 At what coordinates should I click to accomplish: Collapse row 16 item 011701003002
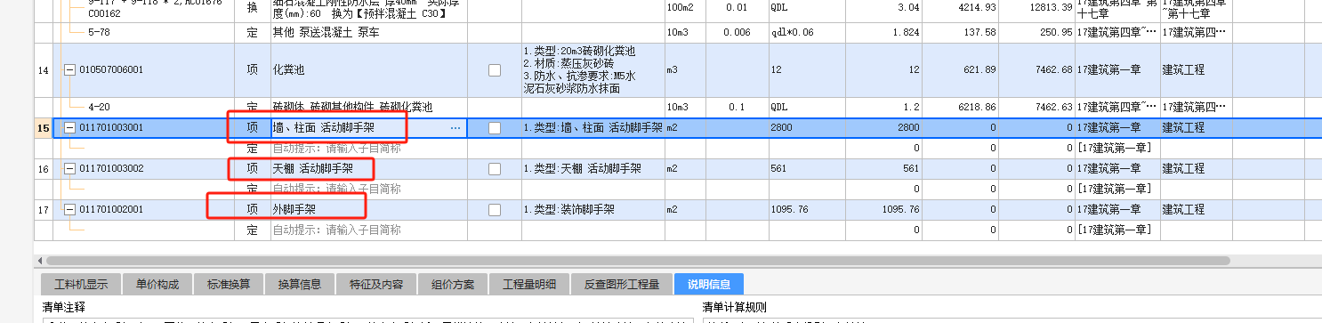[70, 168]
